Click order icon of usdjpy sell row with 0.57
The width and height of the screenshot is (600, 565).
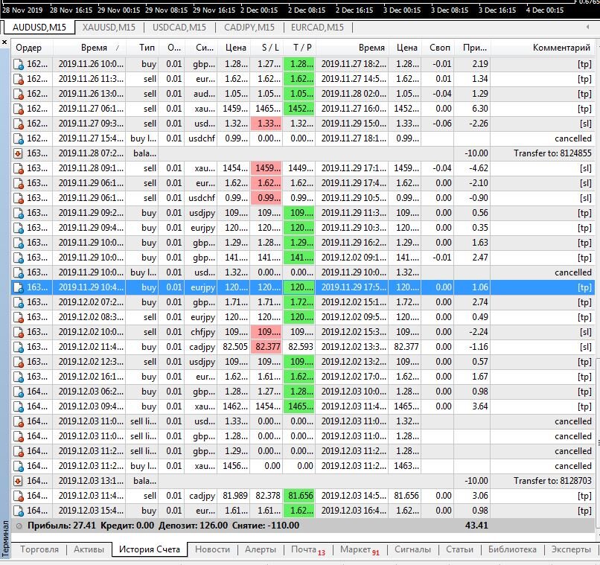(19, 363)
